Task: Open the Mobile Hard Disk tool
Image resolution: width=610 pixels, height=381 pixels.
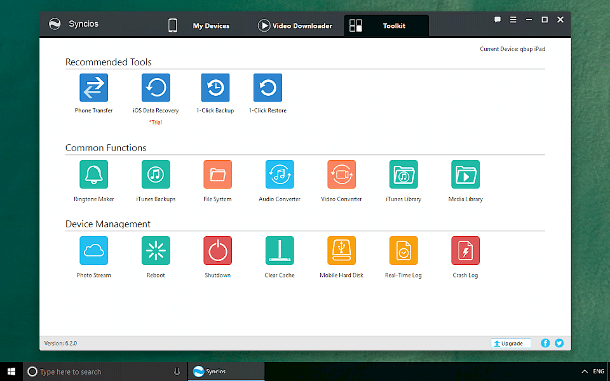Action: (341, 250)
